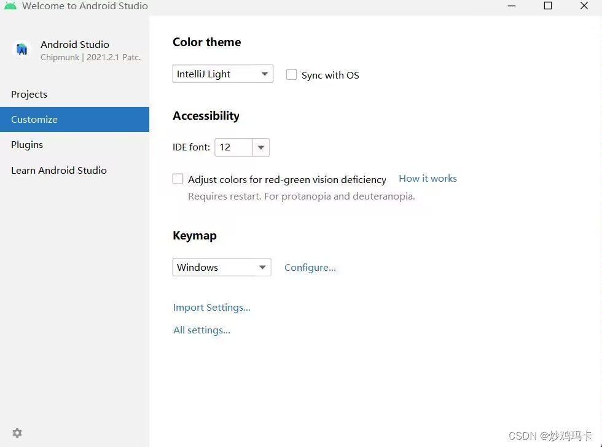Close the Welcome to Android Studio window
The width and height of the screenshot is (602, 447).
pos(584,6)
